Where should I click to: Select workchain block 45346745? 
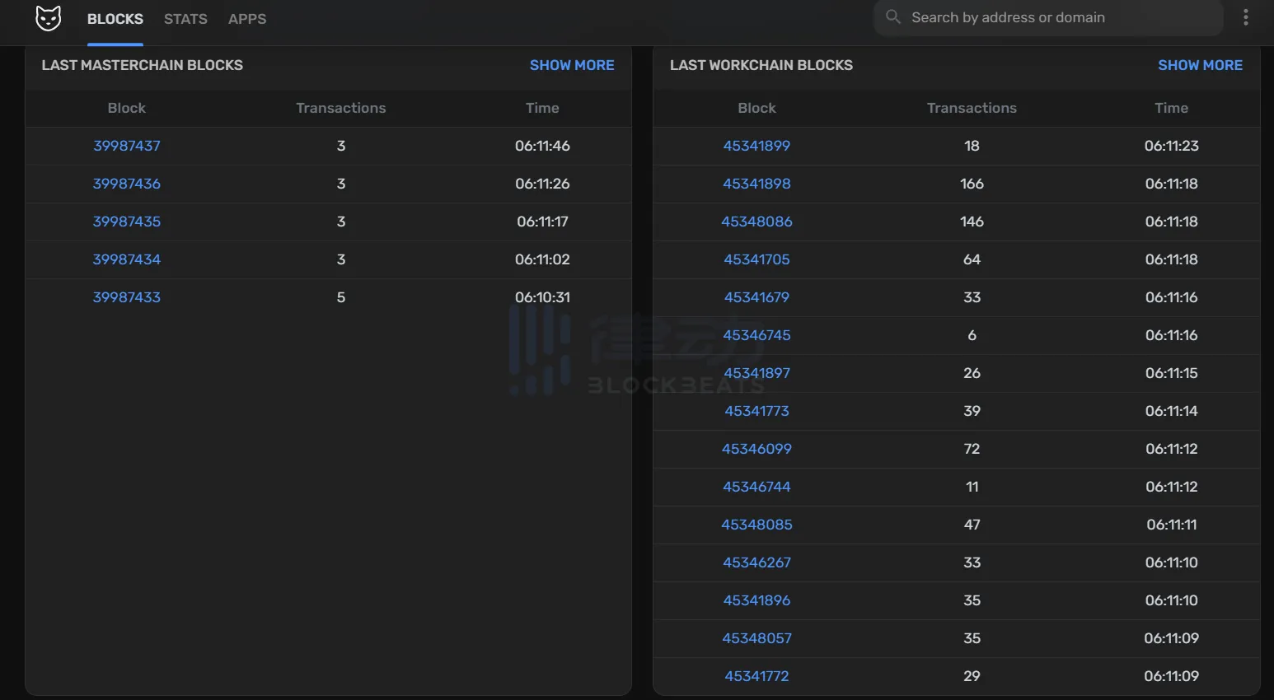coord(756,335)
